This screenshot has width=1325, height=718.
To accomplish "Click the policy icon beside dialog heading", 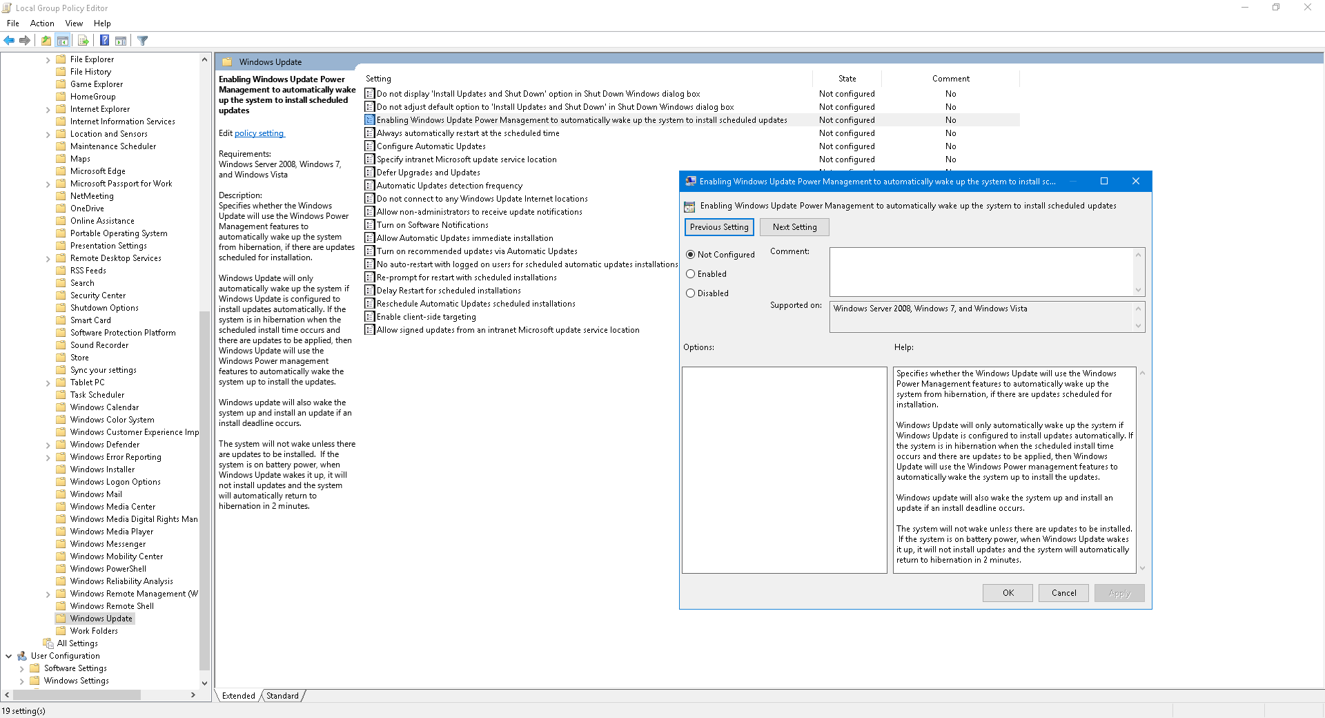I will click(689, 206).
